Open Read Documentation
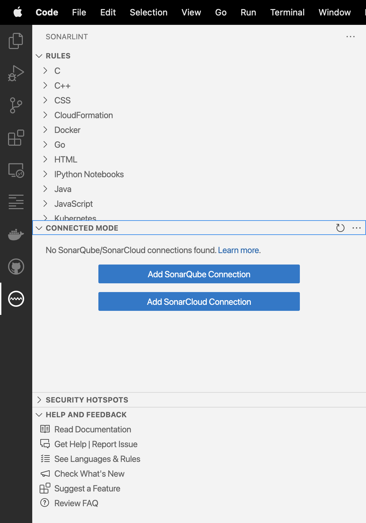 pos(93,429)
